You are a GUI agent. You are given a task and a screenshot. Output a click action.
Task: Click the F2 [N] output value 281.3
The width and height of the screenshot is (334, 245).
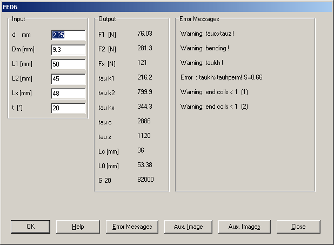click(x=145, y=48)
